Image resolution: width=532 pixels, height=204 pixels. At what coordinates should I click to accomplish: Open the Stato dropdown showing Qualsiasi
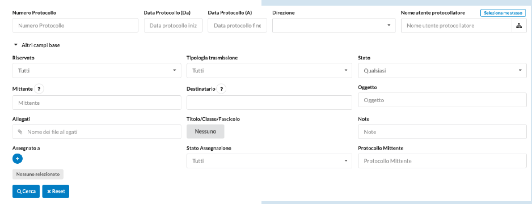pos(442,70)
